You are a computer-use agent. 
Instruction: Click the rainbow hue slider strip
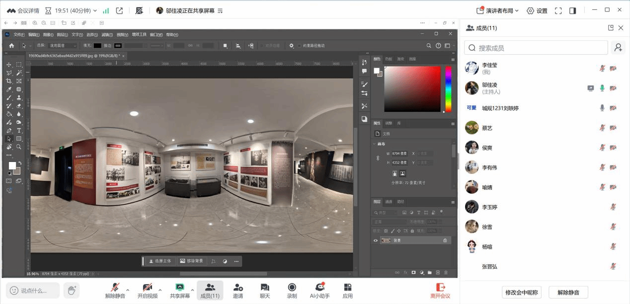click(448, 89)
